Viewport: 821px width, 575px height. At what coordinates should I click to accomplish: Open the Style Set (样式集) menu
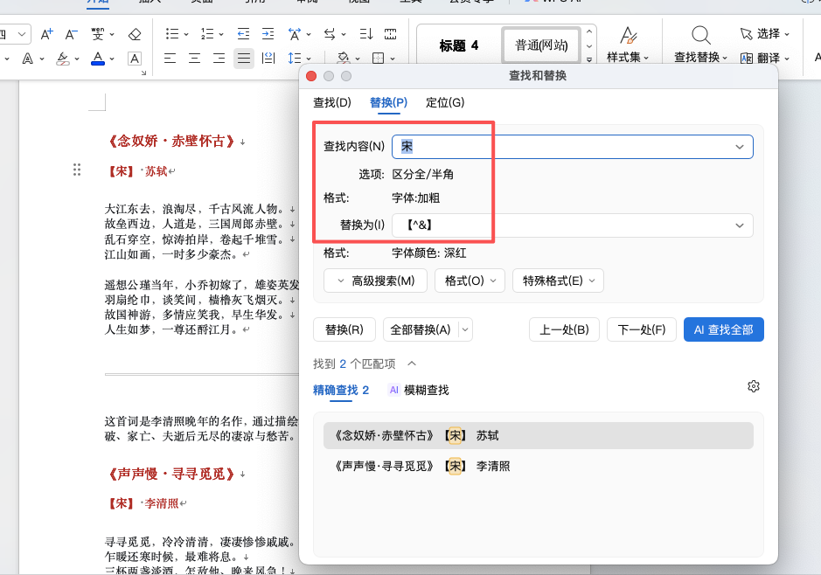coord(627,45)
